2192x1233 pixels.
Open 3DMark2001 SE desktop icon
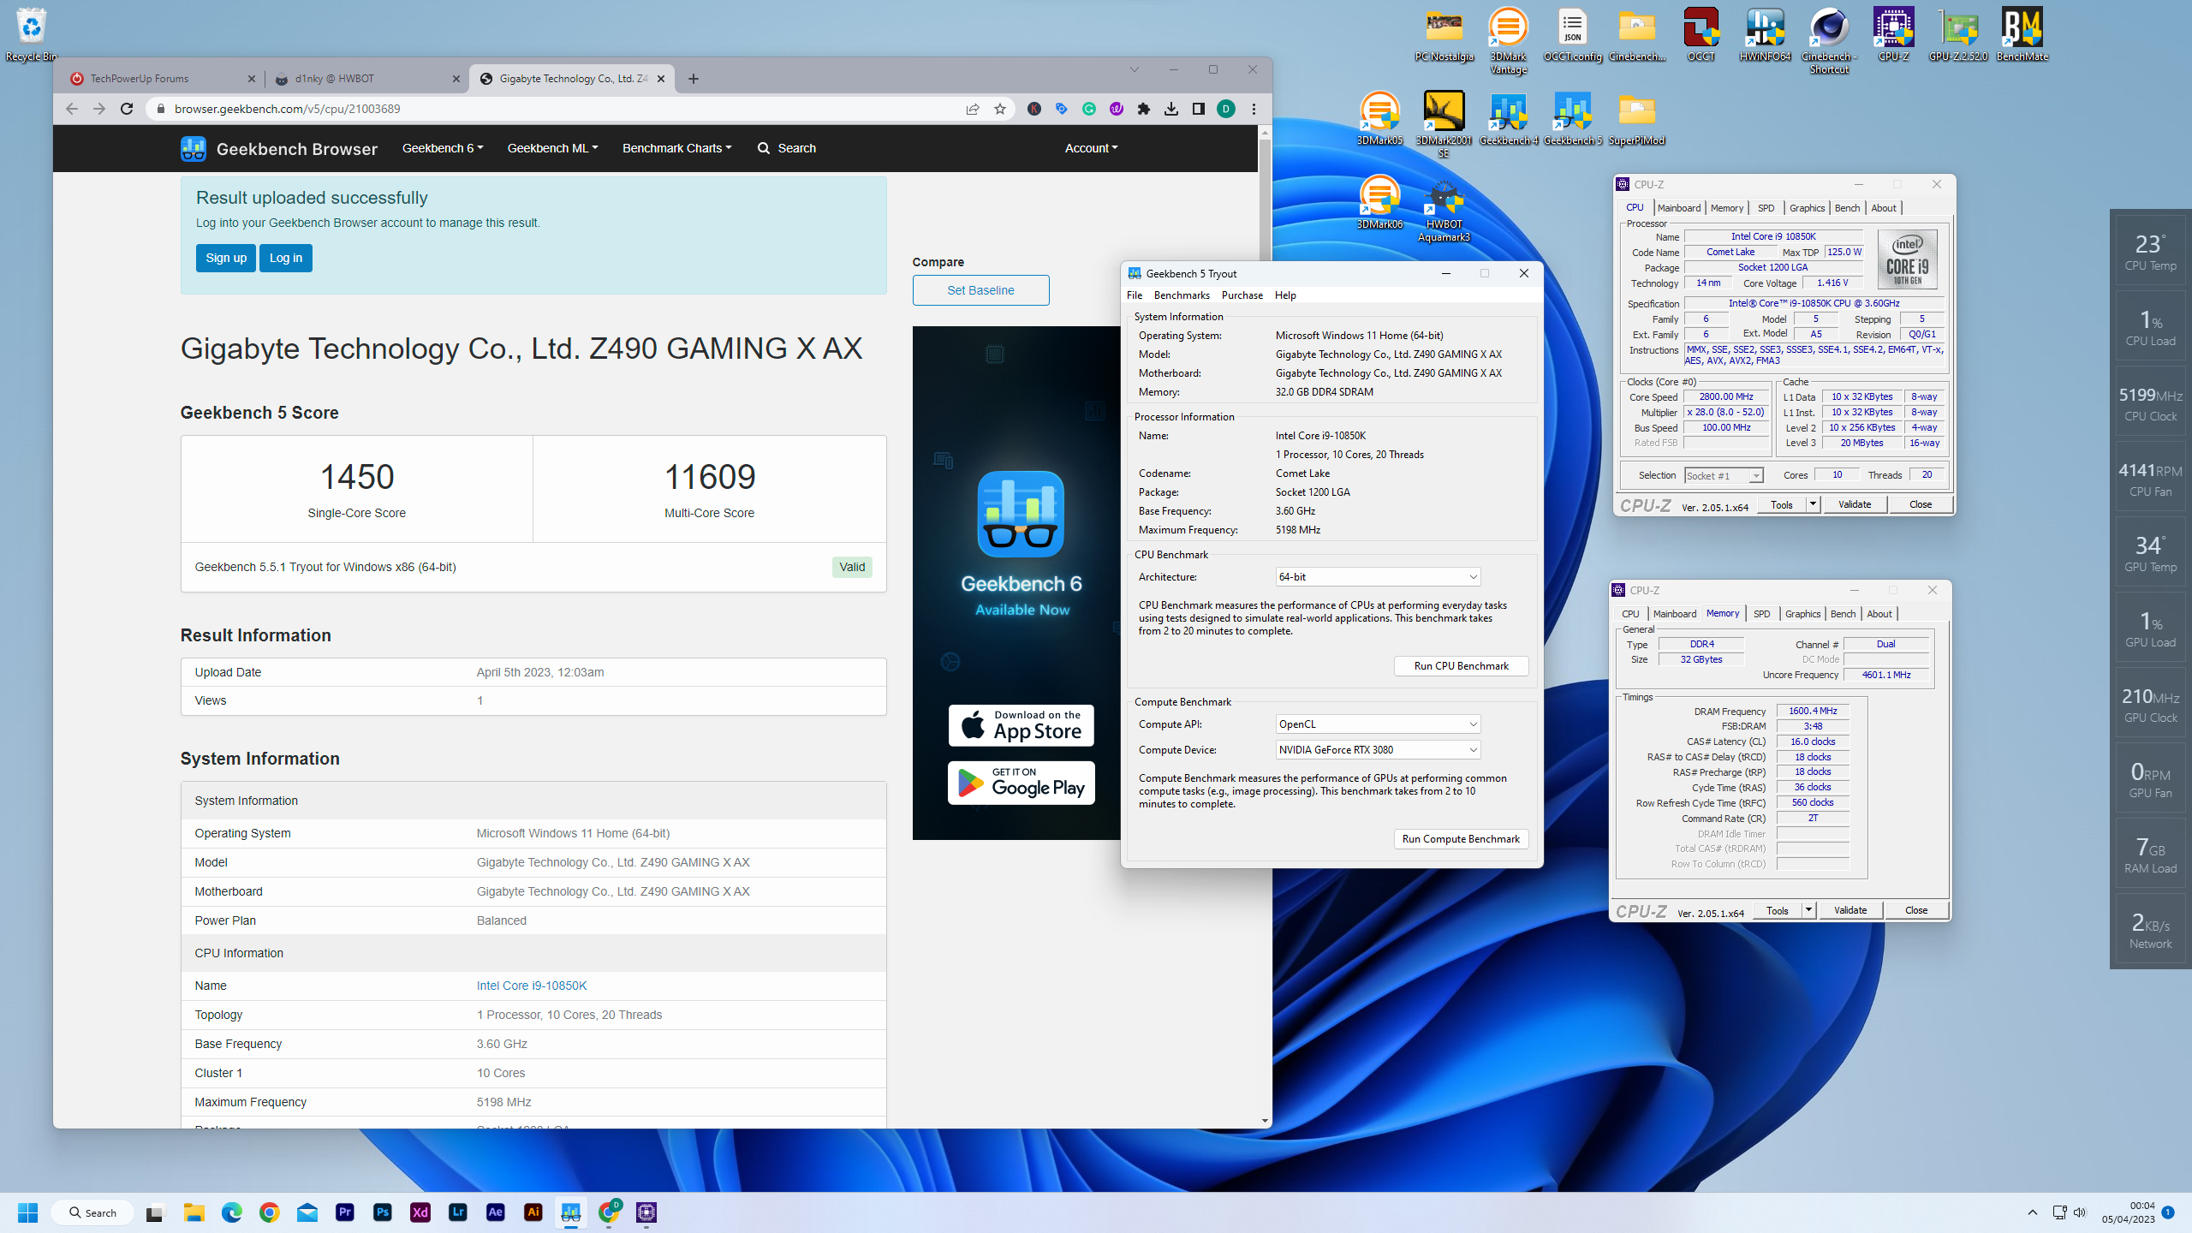coord(1444,124)
